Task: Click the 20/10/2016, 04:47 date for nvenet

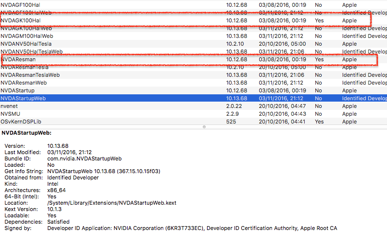Action: coord(282,106)
